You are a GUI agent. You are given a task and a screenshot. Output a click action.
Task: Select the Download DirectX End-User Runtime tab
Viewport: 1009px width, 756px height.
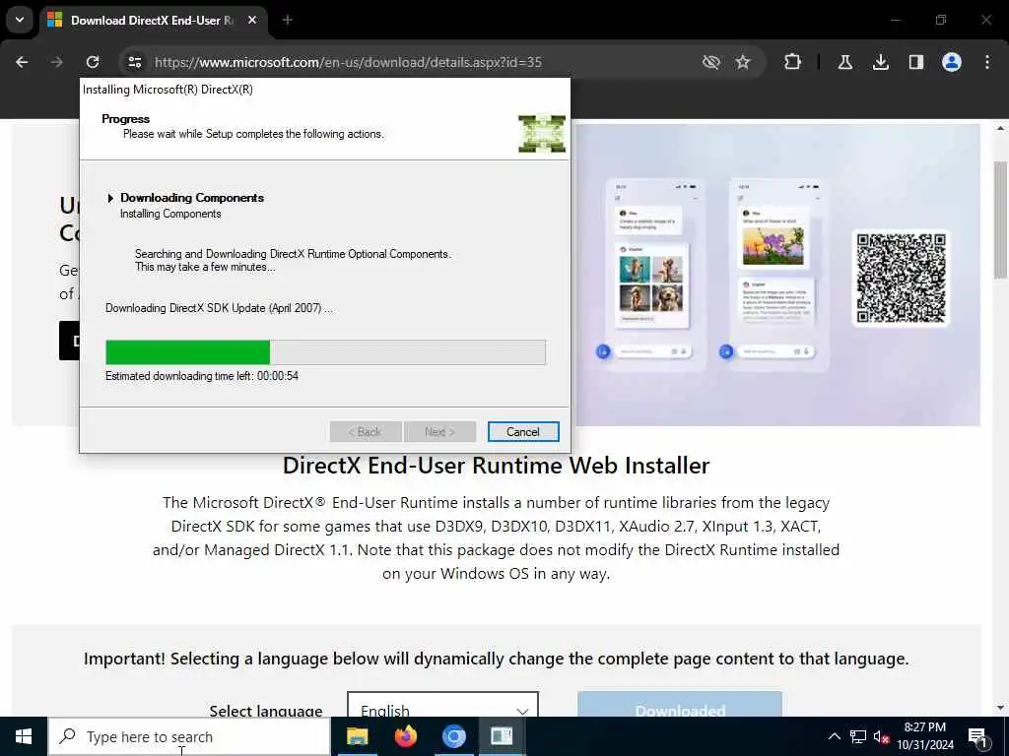click(x=151, y=21)
